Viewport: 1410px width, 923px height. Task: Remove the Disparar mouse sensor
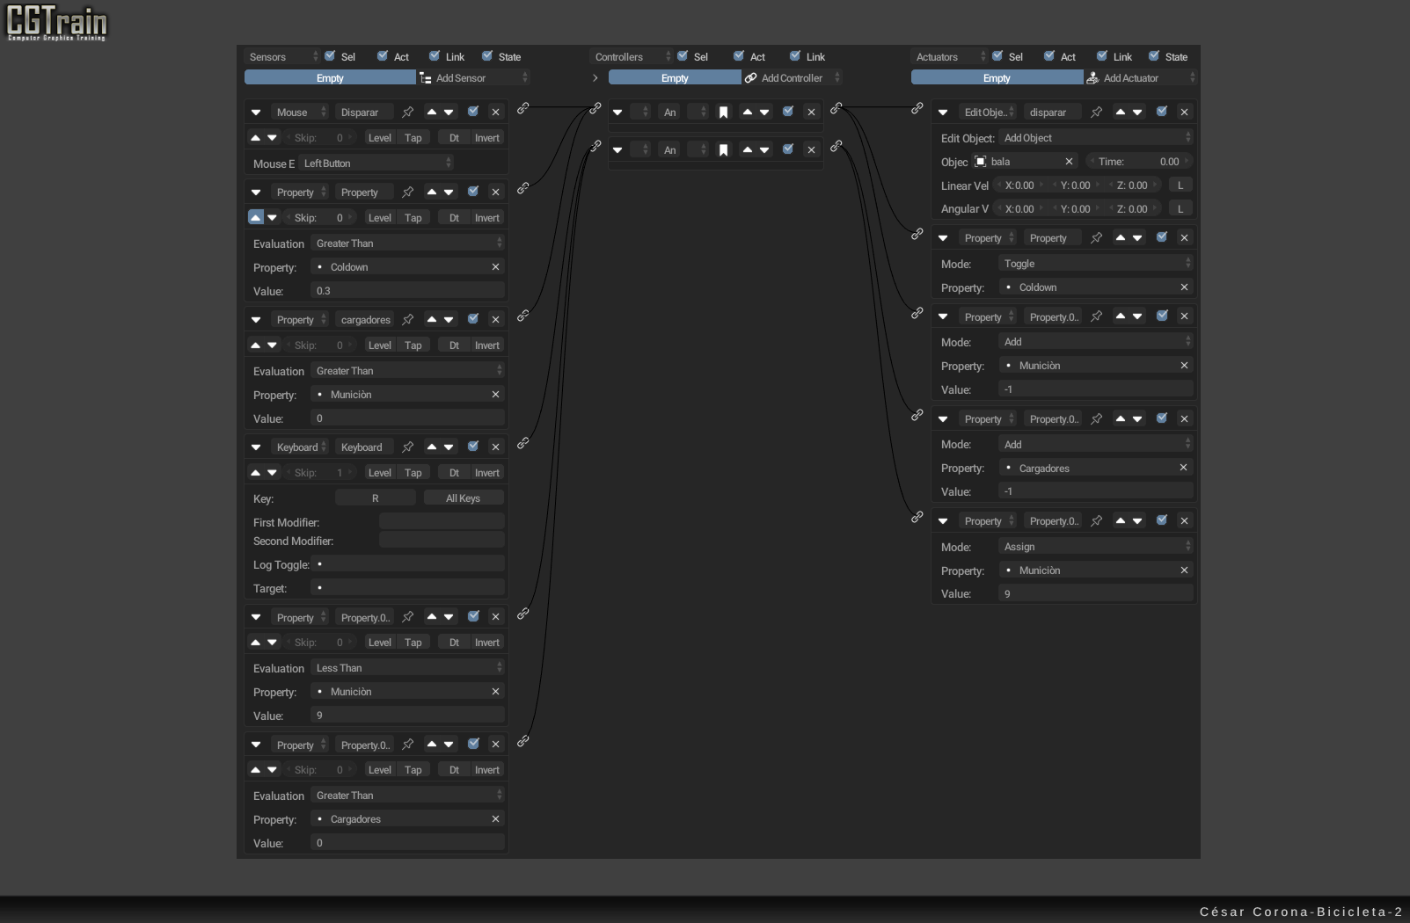coord(495,113)
